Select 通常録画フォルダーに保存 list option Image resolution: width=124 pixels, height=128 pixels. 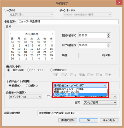[x=80, y=89]
